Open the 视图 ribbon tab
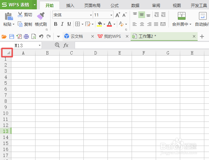The image size is (209, 160). (177, 5)
